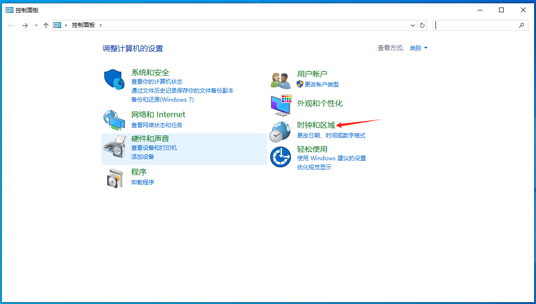This screenshot has width=536, height=304.
Task: Click the 添加设备 link
Action: [143, 156]
